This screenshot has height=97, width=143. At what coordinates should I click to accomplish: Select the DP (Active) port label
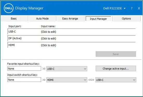15,38
